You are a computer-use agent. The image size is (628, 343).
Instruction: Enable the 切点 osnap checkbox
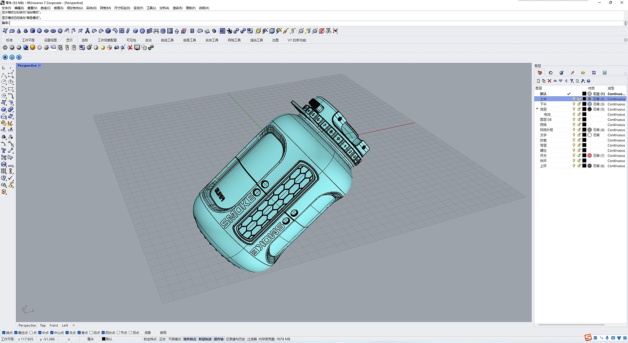tap(92, 333)
